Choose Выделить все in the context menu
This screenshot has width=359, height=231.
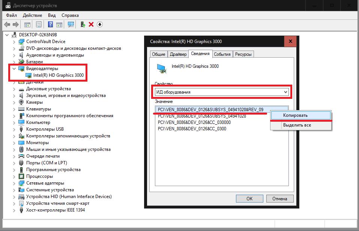point(301,125)
